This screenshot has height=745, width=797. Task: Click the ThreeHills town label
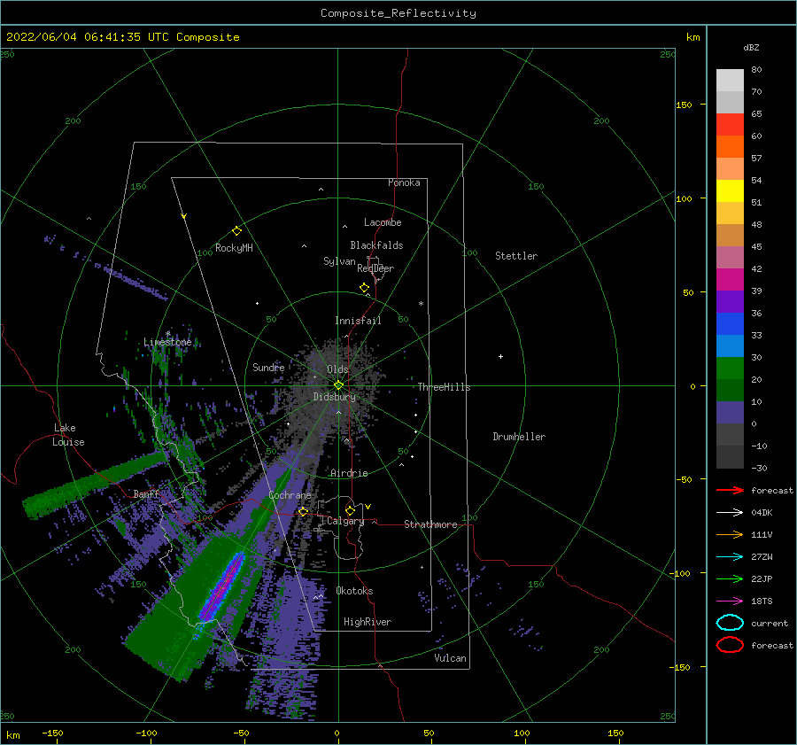click(445, 387)
